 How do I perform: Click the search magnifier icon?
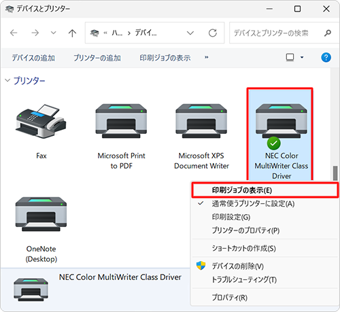[x=328, y=33]
